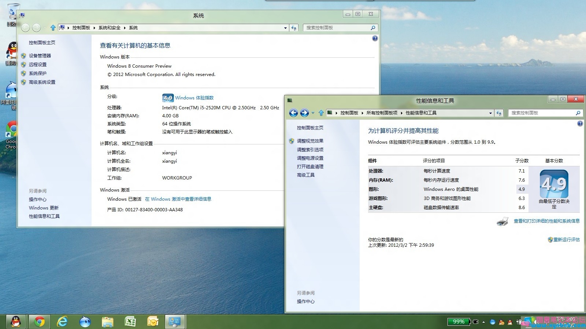
Task: Open QQ from the taskbar
Action: coord(16,322)
